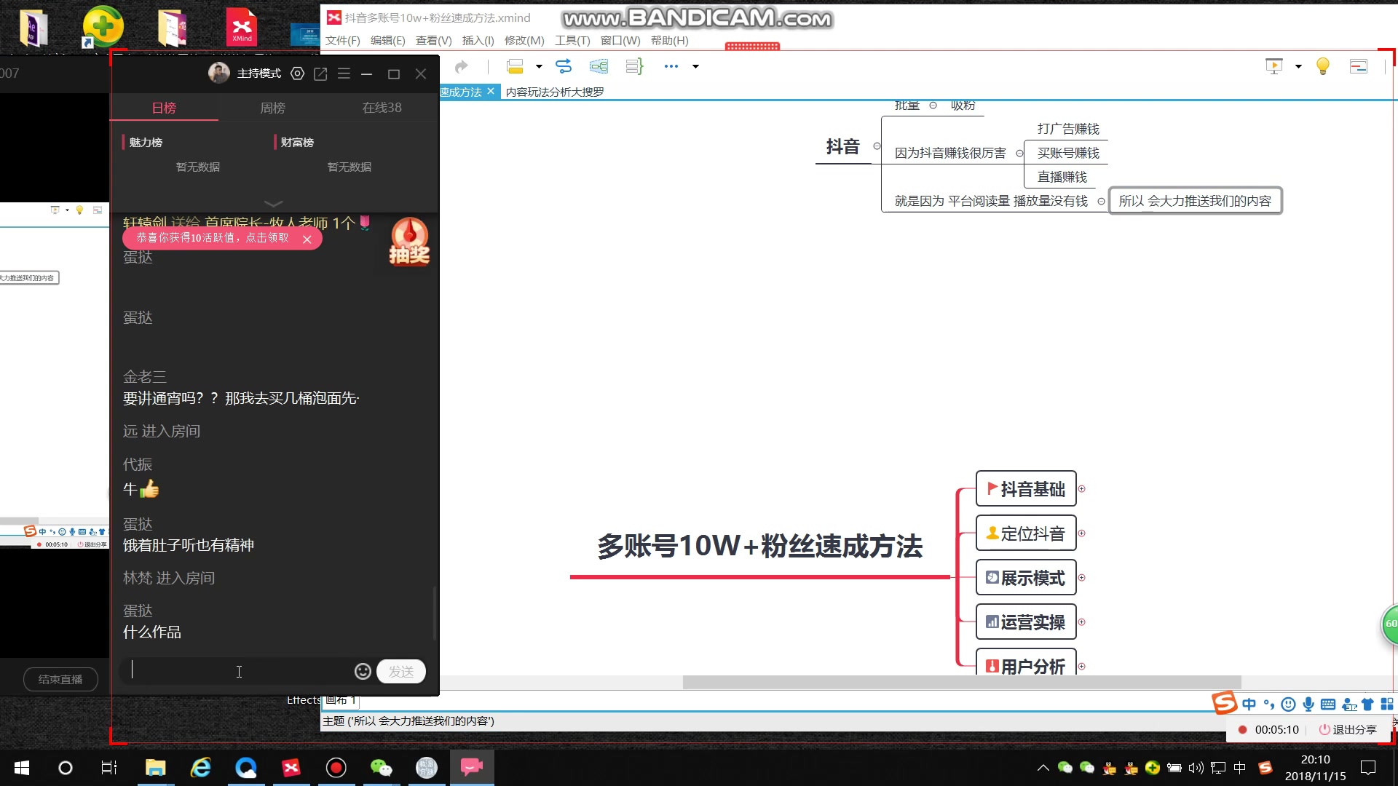1398x786 pixels.
Task: Click 退出分享 to stop sharing
Action: coord(1348,729)
